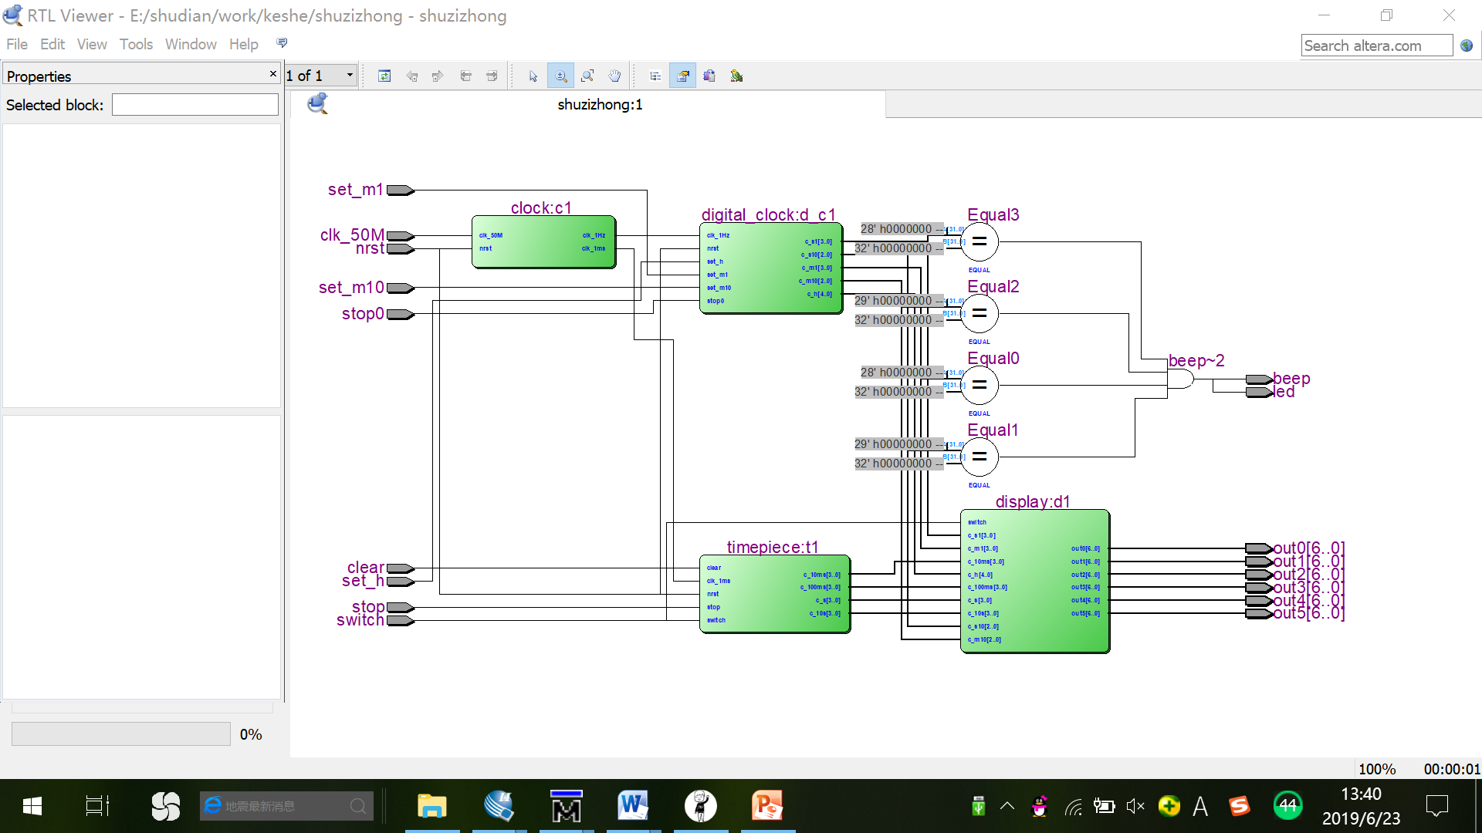The width and height of the screenshot is (1482, 833).
Task: Open Word from the Windows taskbar
Action: click(x=632, y=806)
